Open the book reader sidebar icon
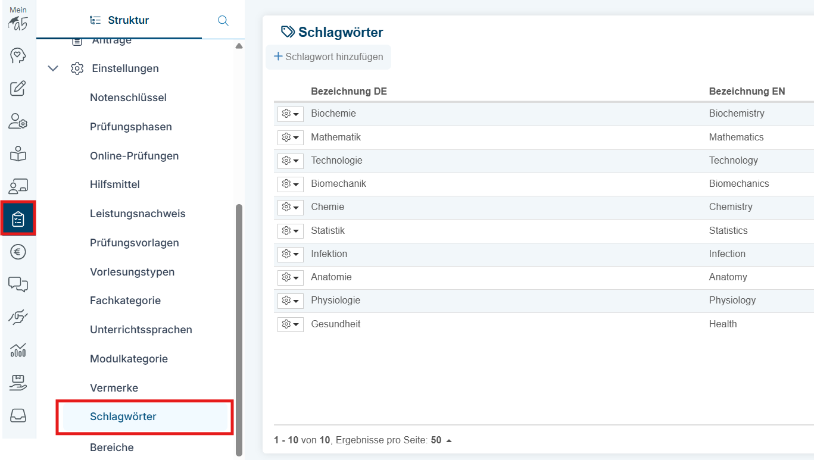The image size is (814, 460). (x=18, y=154)
